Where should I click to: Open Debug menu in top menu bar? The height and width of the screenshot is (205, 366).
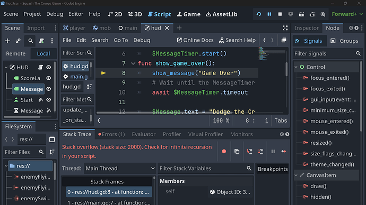pyautogui.click(x=55, y=14)
